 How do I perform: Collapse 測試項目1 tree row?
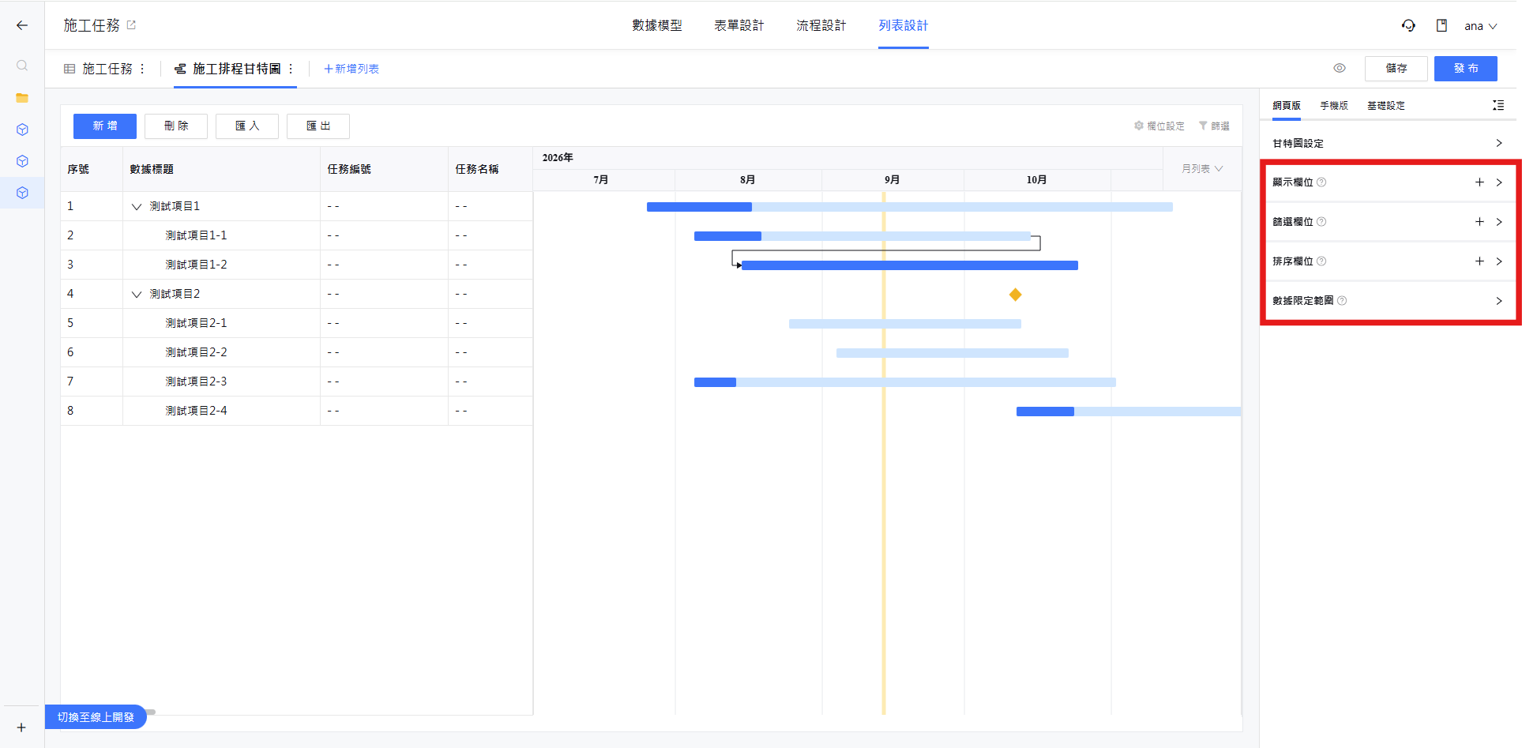137,207
